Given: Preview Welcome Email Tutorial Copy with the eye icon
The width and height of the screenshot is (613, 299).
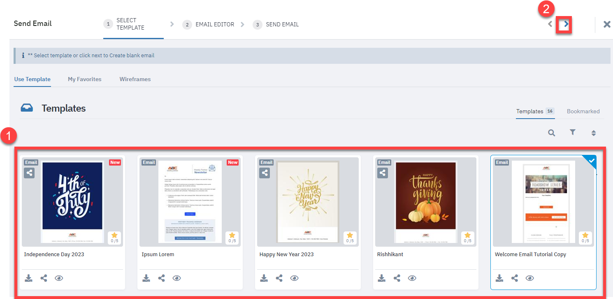Looking at the screenshot, I should point(529,278).
